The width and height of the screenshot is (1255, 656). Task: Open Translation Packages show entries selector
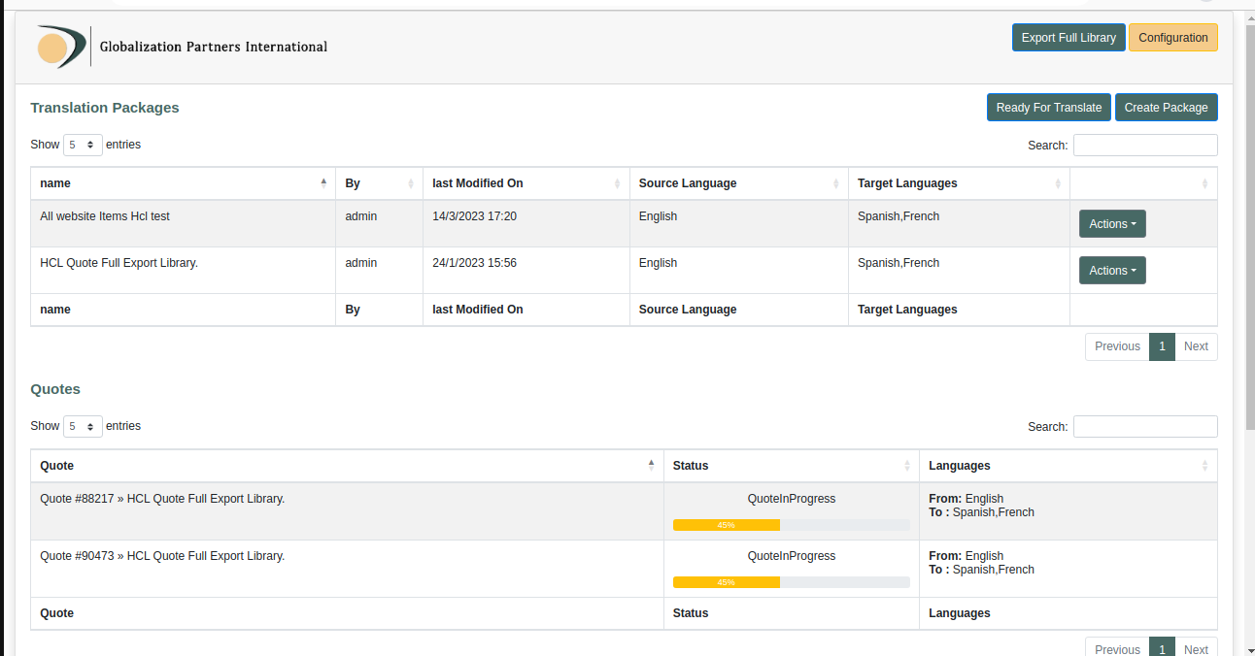point(83,145)
